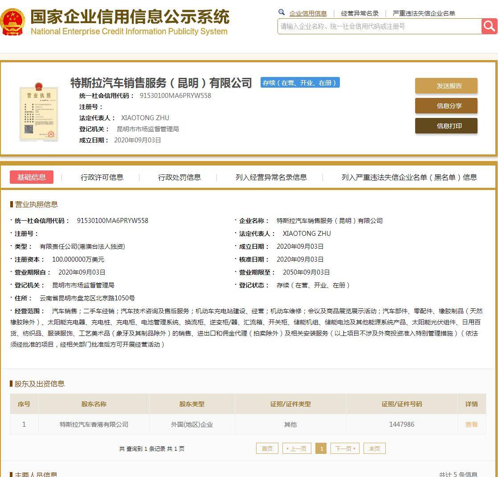This screenshot has width=498, height=477.
Task: Click the company title 特斯拉汽车销售服务（昆明）有限公司
Action: click(161, 83)
